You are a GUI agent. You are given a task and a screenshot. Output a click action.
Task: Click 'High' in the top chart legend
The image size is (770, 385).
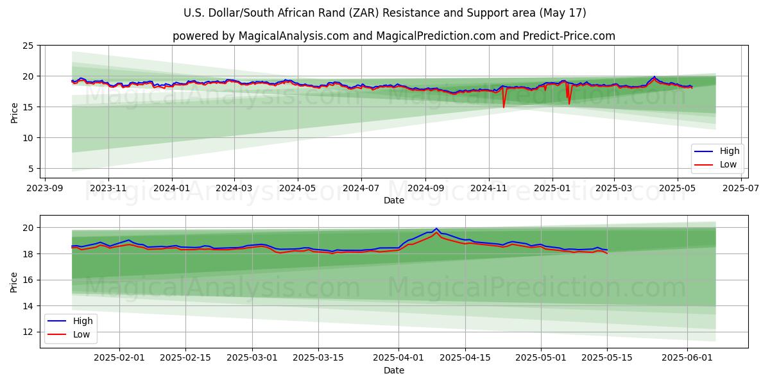click(x=730, y=151)
